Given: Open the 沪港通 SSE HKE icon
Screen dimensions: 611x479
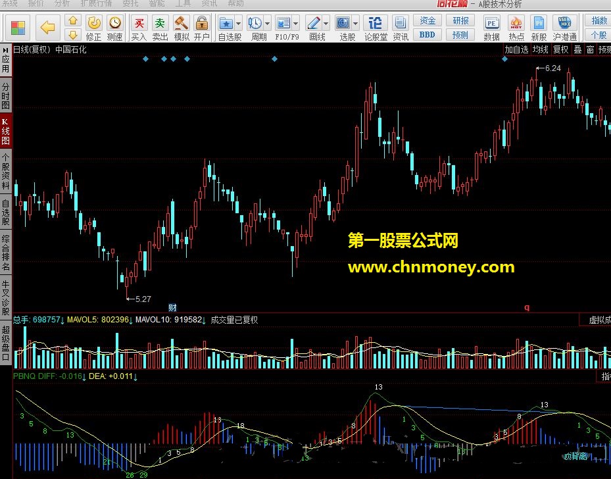Looking at the screenshot, I should pos(564,22).
